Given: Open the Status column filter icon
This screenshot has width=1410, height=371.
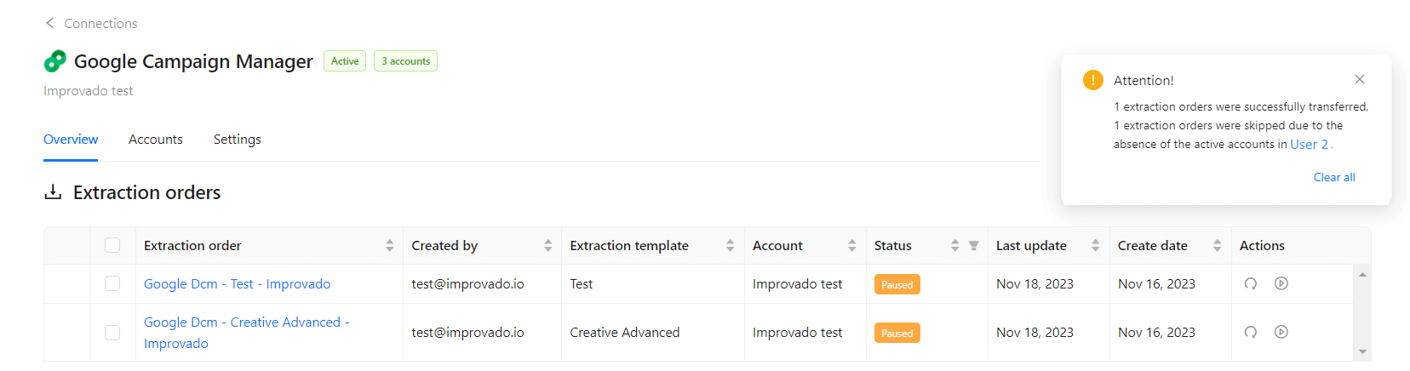Looking at the screenshot, I should coord(974,246).
